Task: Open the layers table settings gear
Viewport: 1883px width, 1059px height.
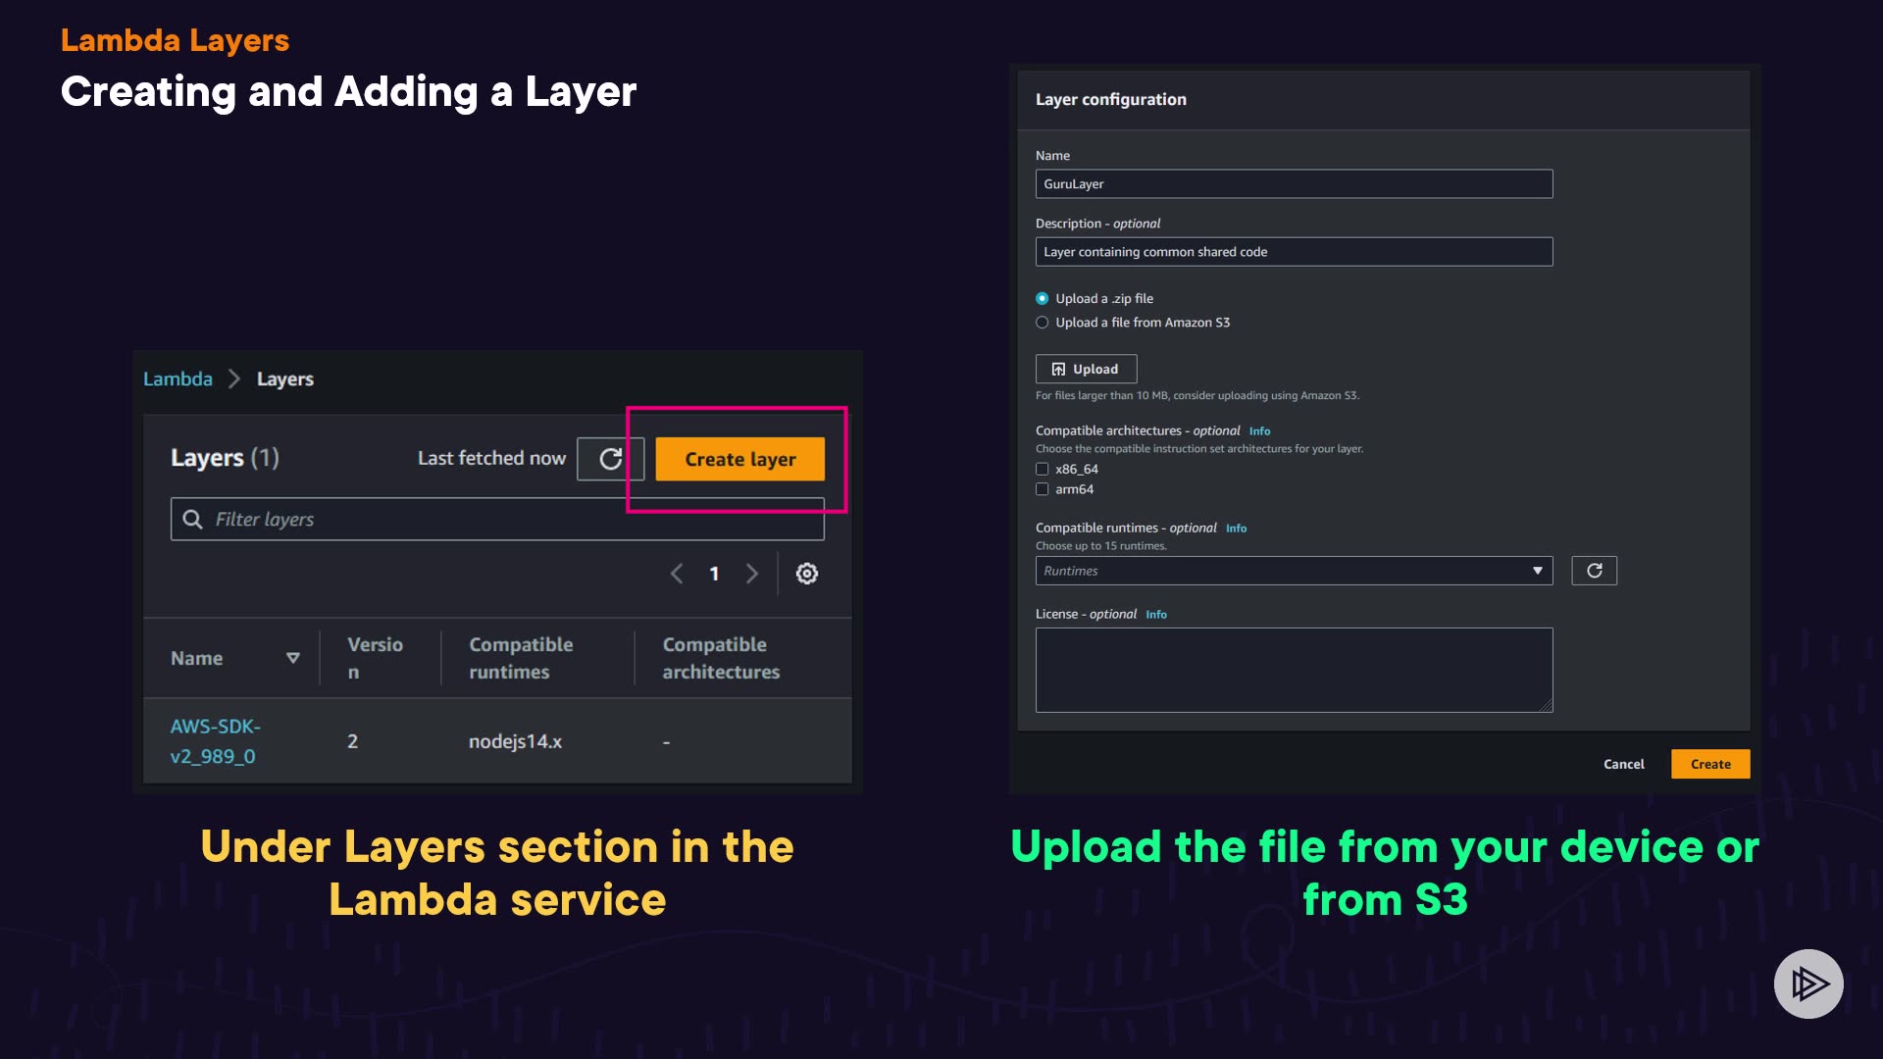Action: coord(806,574)
